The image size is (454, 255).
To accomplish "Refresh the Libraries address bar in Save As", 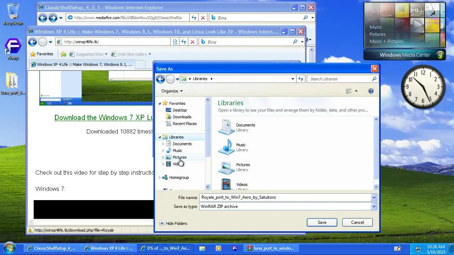I will [301, 79].
